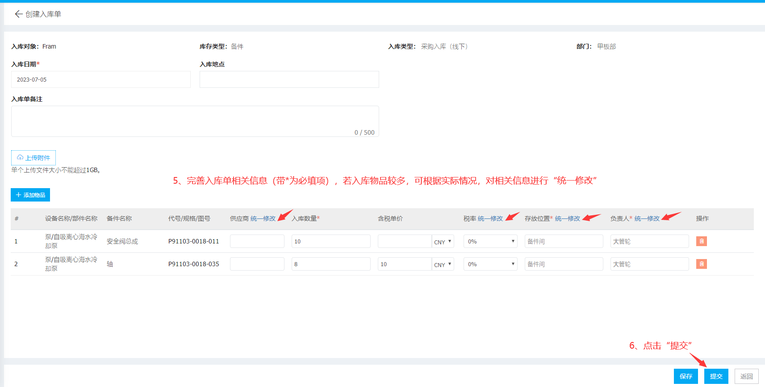Image resolution: width=765 pixels, height=387 pixels.
Task: Click the 甲板部 department value
Action: tap(606, 46)
